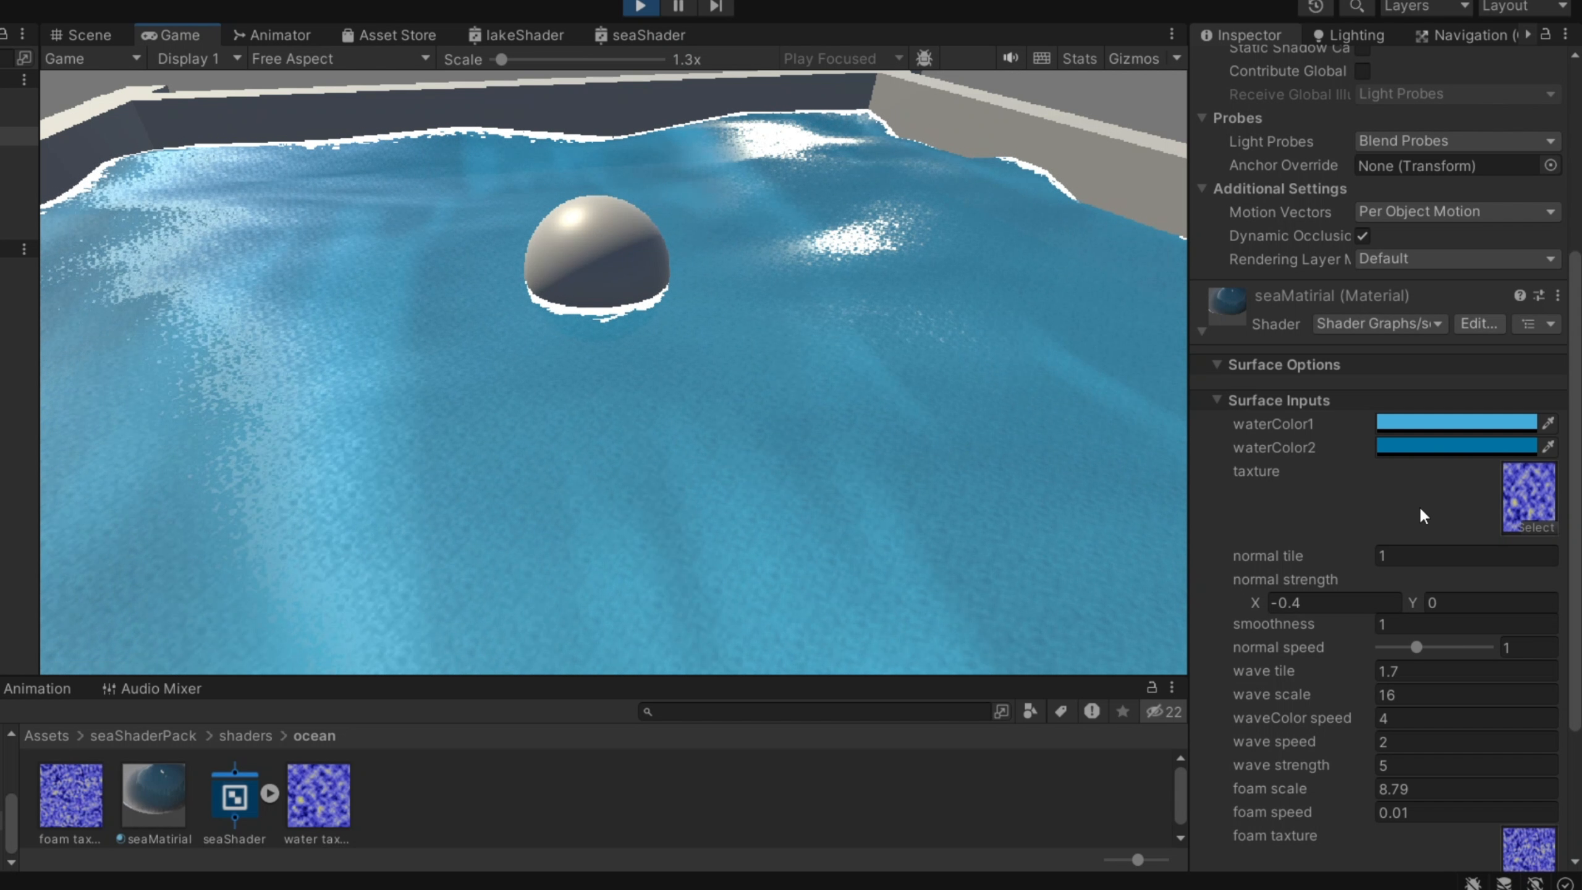The height and width of the screenshot is (890, 1582).
Task: Toggle the Mute Audio speaker icon
Action: point(1010,58)
